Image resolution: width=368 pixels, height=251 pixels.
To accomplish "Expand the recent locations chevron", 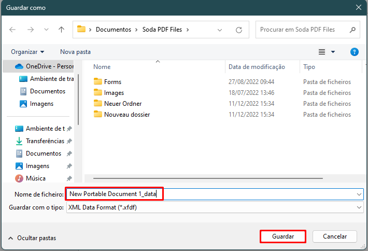I will (x=46, y=30).
